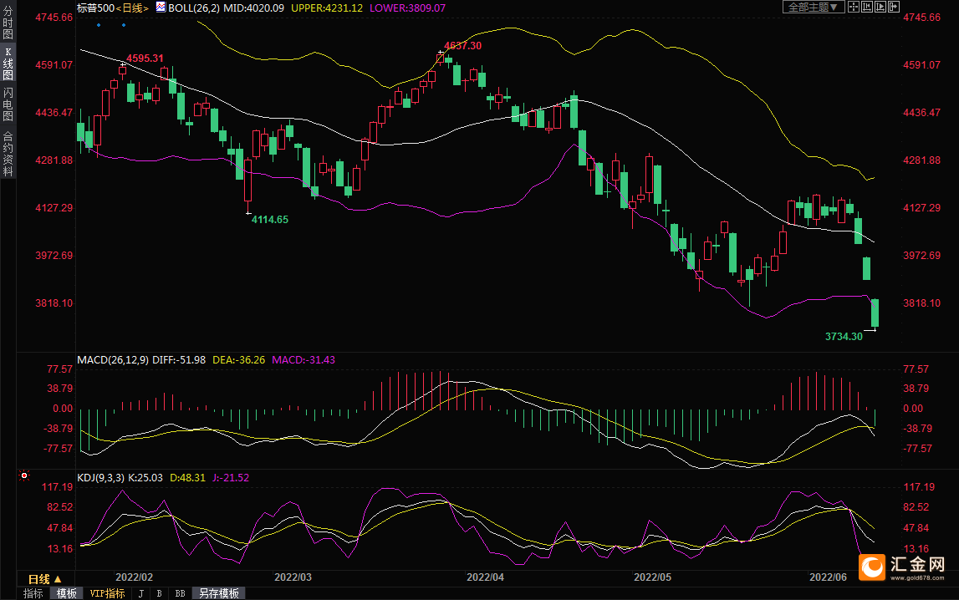959x600 pixels.
Task: Open the 全部主题 dropdown
Action: click(x=813, y=7)
